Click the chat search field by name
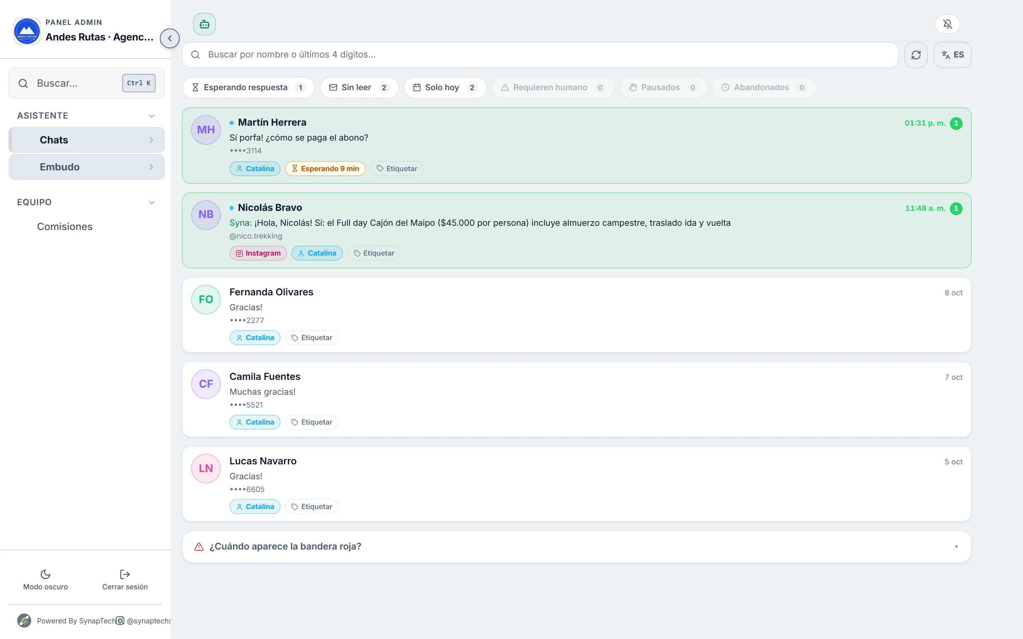 (540, 55)
